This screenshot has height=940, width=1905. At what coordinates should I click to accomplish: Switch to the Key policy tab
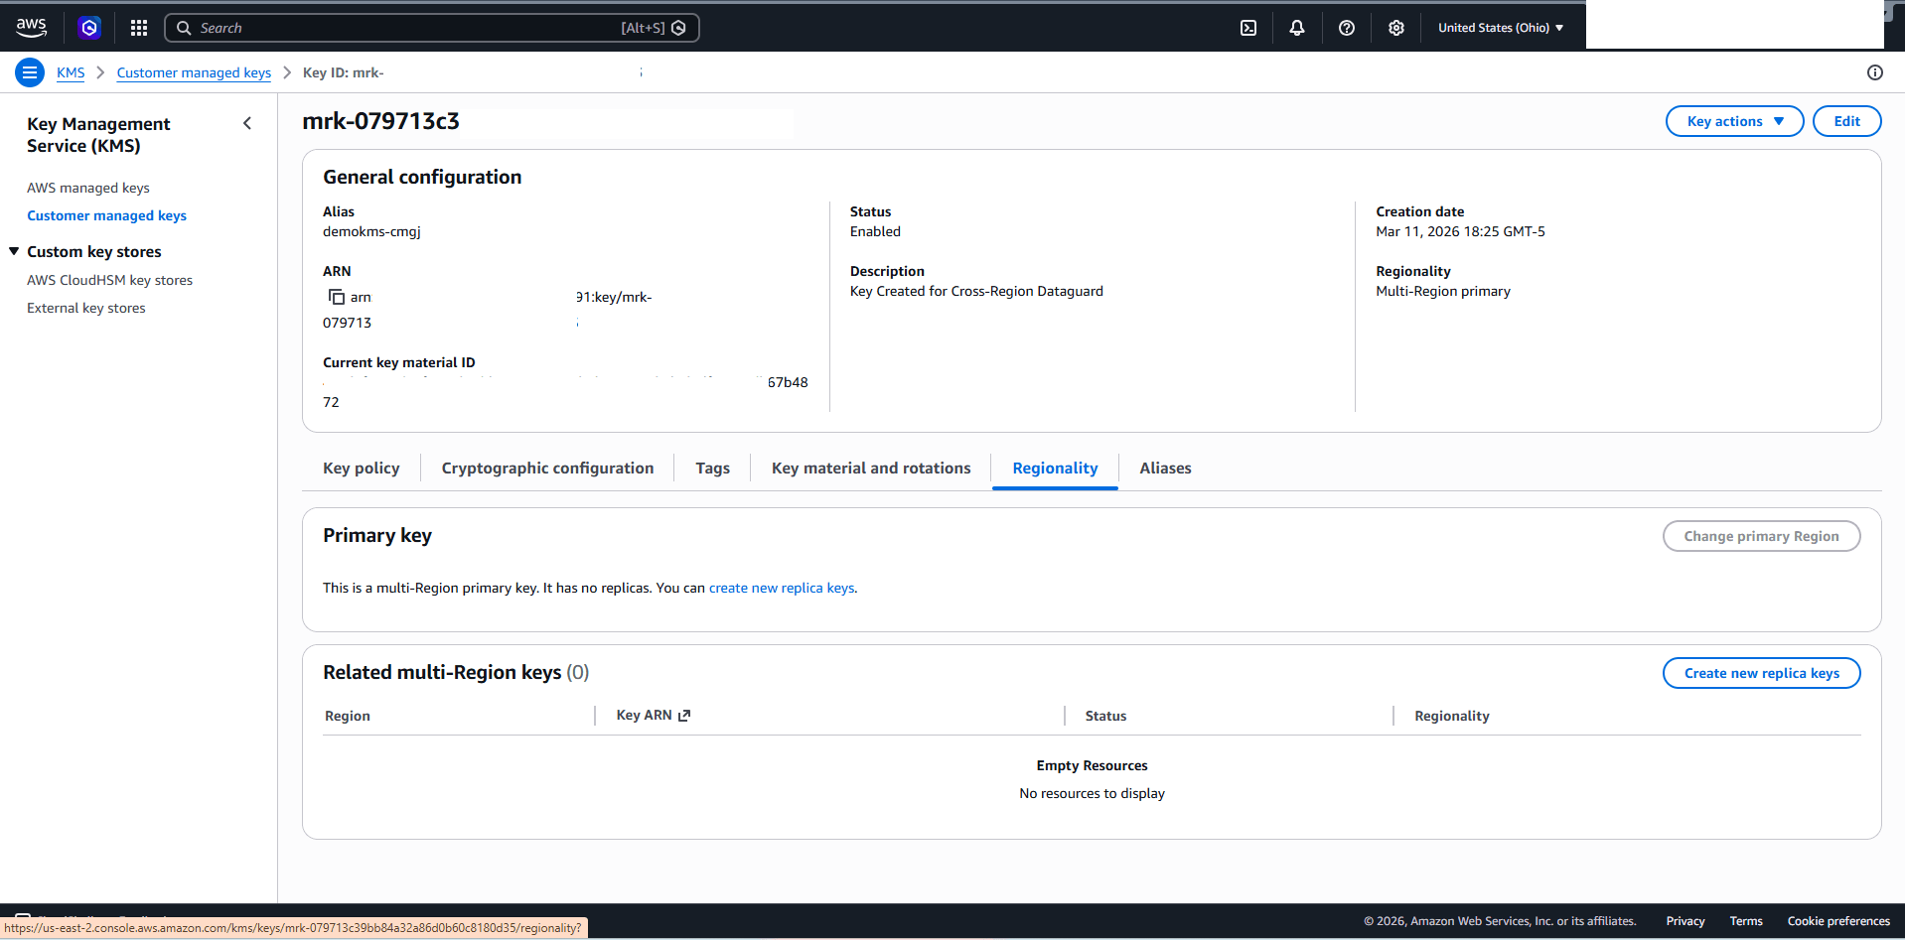[361, 468]
